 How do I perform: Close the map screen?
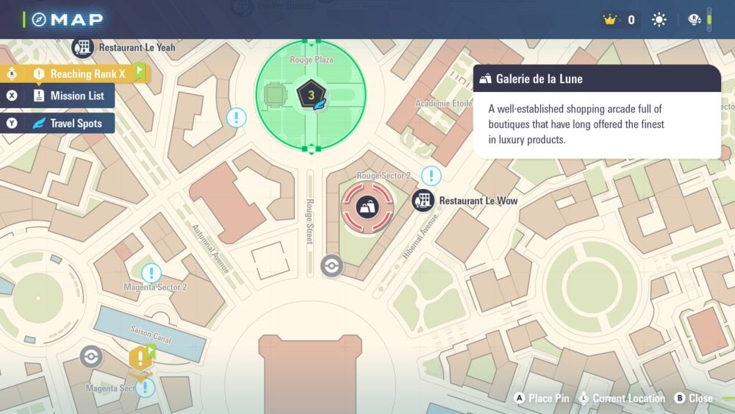tap(692, 399)
